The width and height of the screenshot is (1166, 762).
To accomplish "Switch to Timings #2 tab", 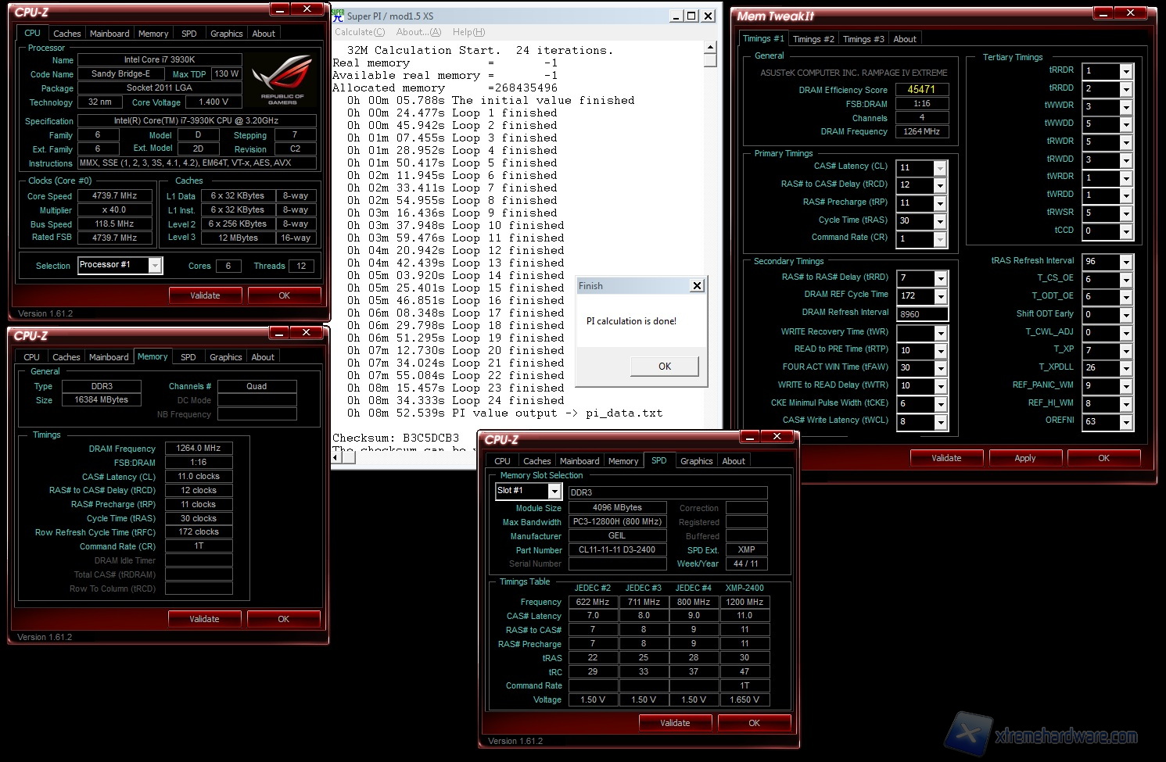I will (x=813, y=39).
